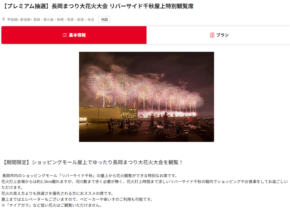Screen dimensions: 290x214
Task: Click the sentence introducing リバーサイド千秋 rooftop seats
Action: coord(90,175)
